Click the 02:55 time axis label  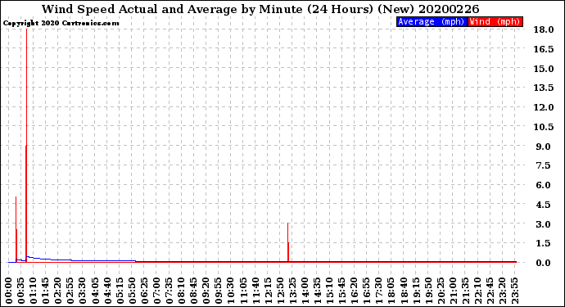70,291
